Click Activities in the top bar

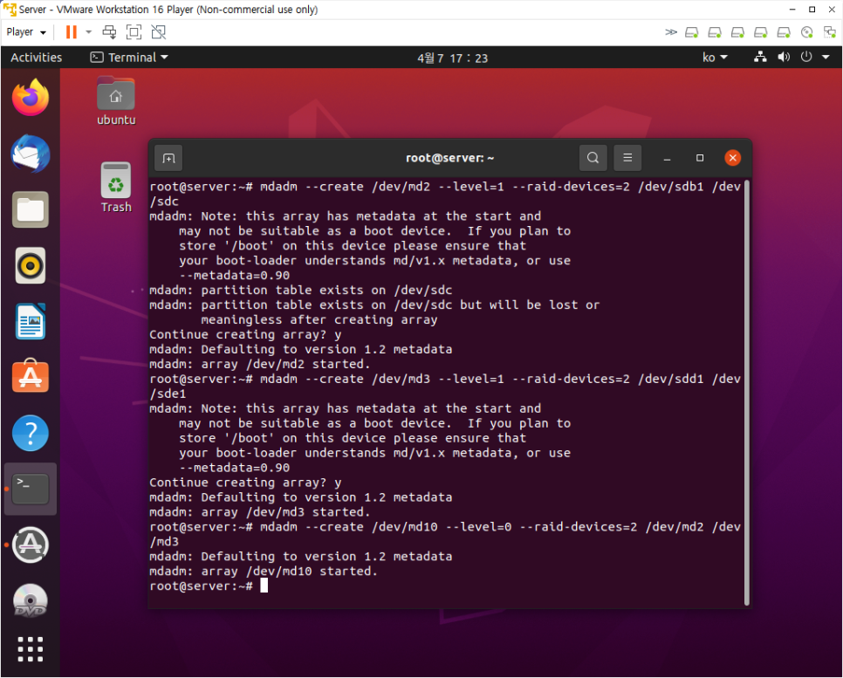pyautogui.click(x=36, y=57)
